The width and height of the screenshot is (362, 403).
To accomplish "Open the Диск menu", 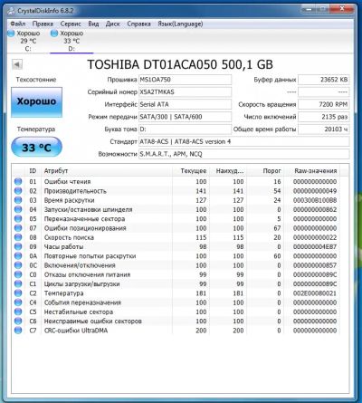I will (x=112, y=24).
